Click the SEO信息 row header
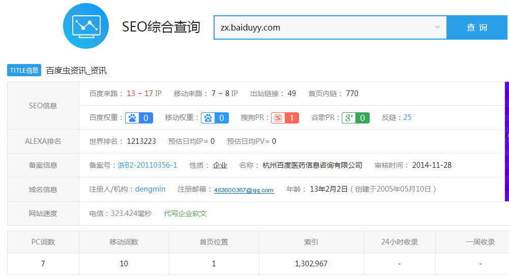 pyautogui.click(x=43, y=105)
